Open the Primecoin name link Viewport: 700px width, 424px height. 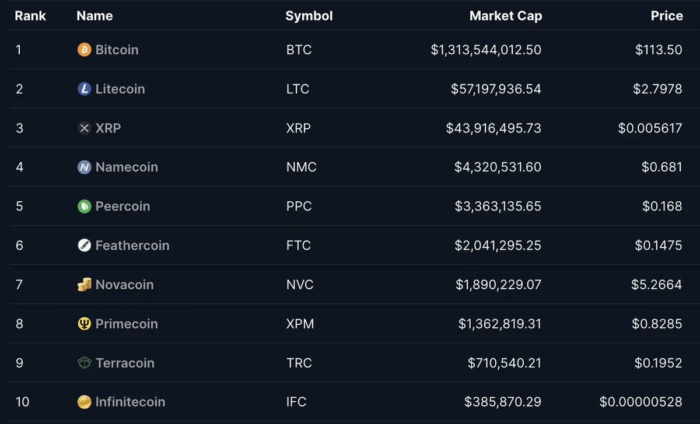pyautogui.click(x=127, y=324)
